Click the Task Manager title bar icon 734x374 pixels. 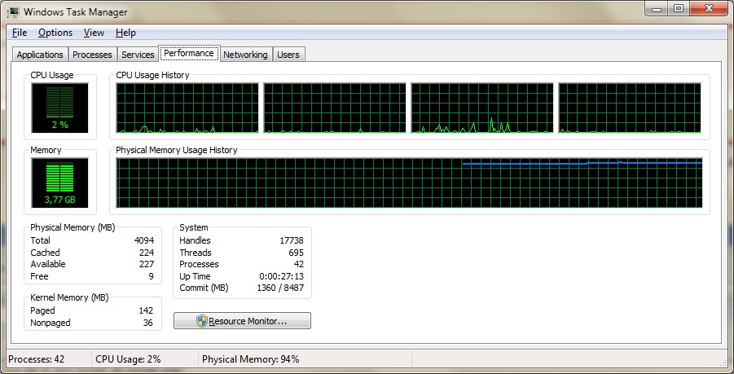pos(14,11)
